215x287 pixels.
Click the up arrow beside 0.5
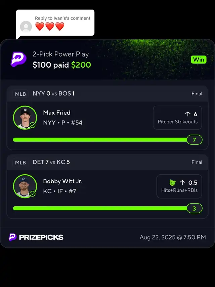[182, 183]
